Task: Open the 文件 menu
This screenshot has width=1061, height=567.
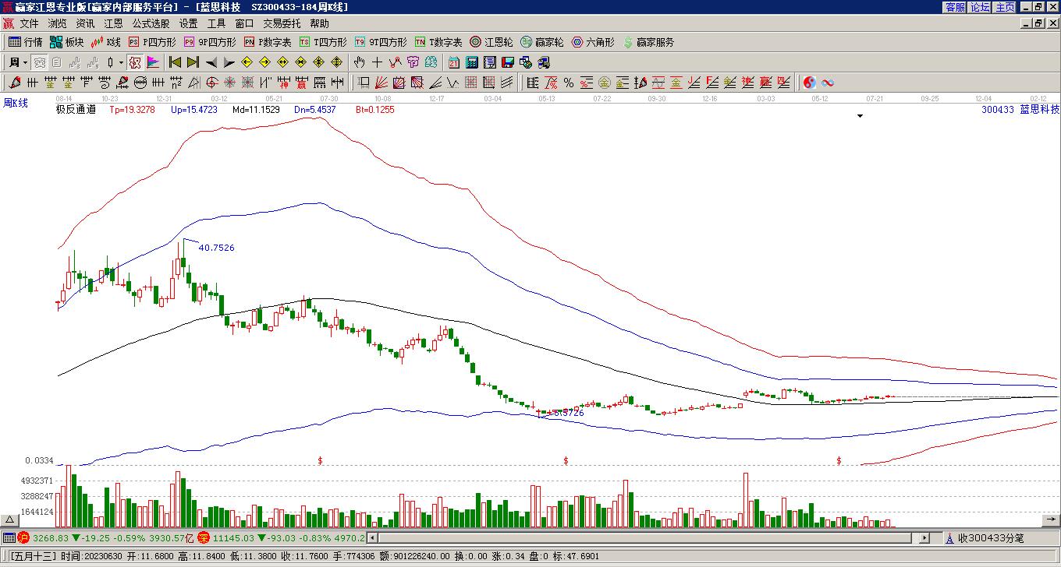Action: 29,24
